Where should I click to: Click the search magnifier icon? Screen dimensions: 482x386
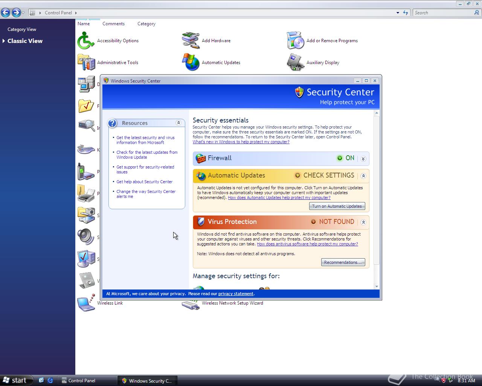pos(477,13)
